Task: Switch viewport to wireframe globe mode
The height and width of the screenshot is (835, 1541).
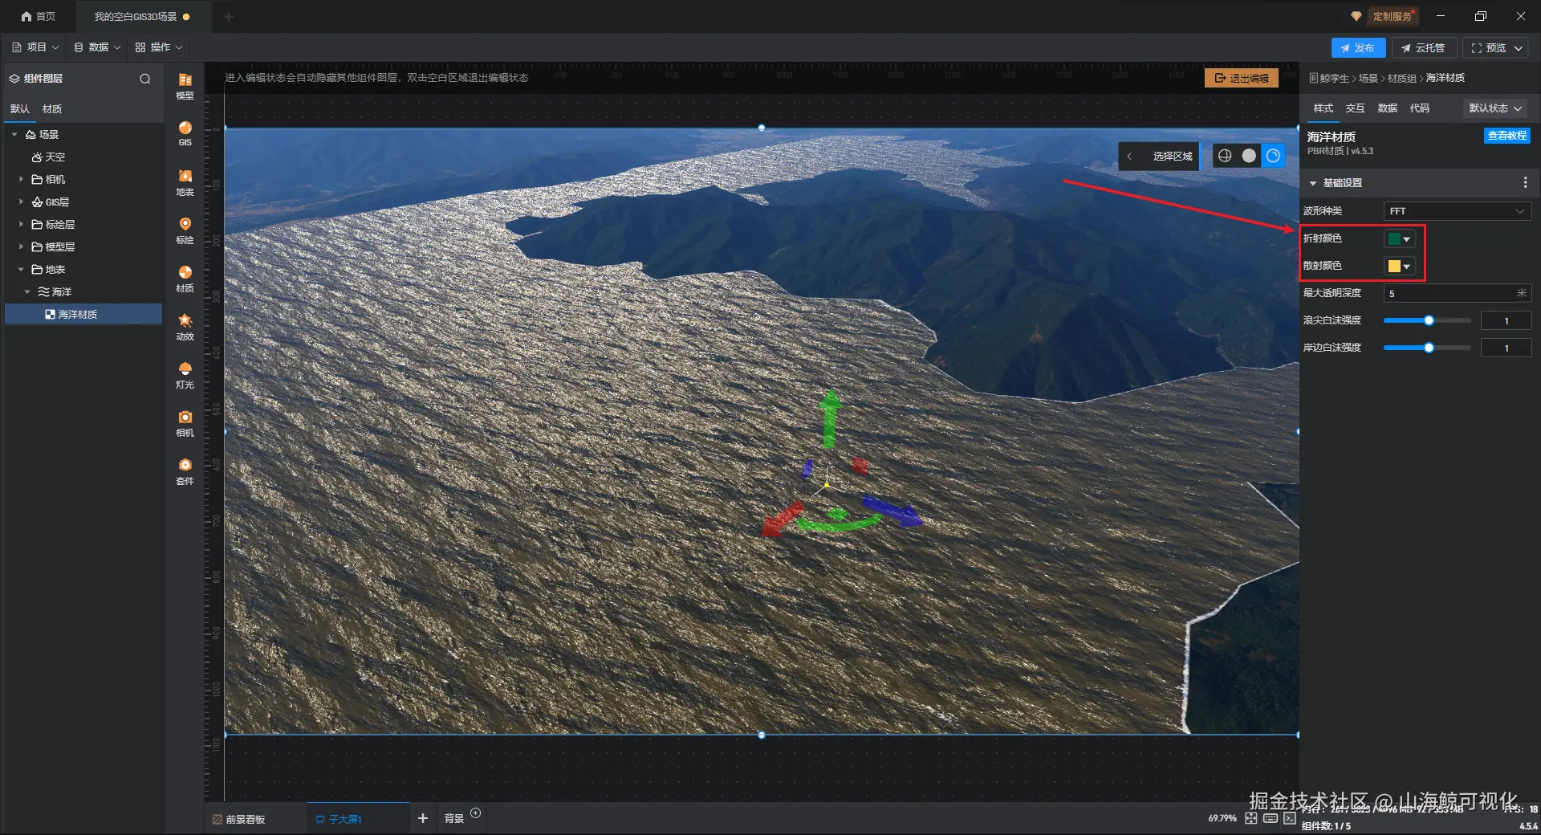Action: coord(1225,156)
